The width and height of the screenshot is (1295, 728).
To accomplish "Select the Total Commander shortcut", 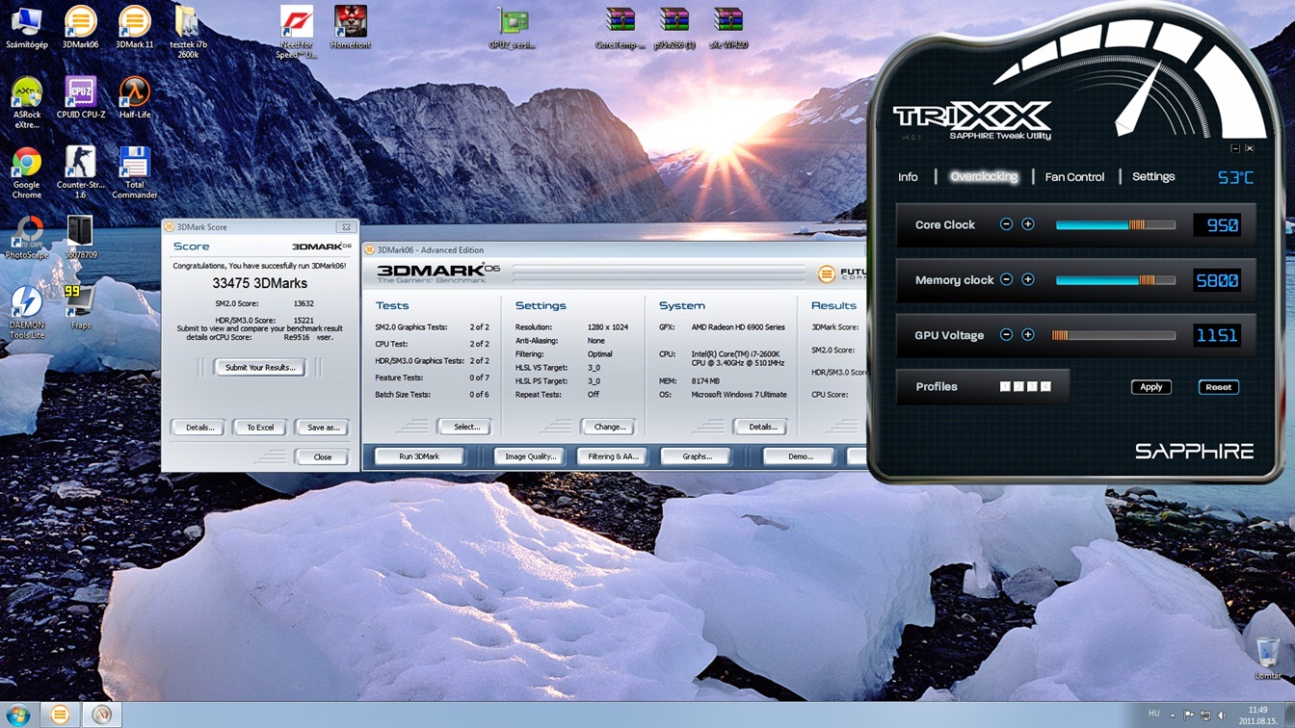I will point(134,172).
